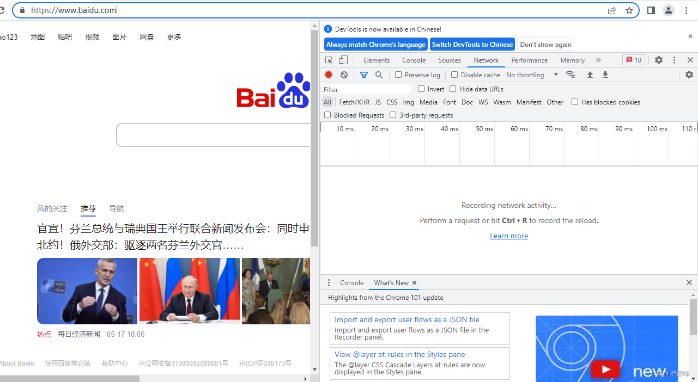Filter requests by WS type
Image resolution: width=698 pixels, height=382 pixels.
(483, 102)
